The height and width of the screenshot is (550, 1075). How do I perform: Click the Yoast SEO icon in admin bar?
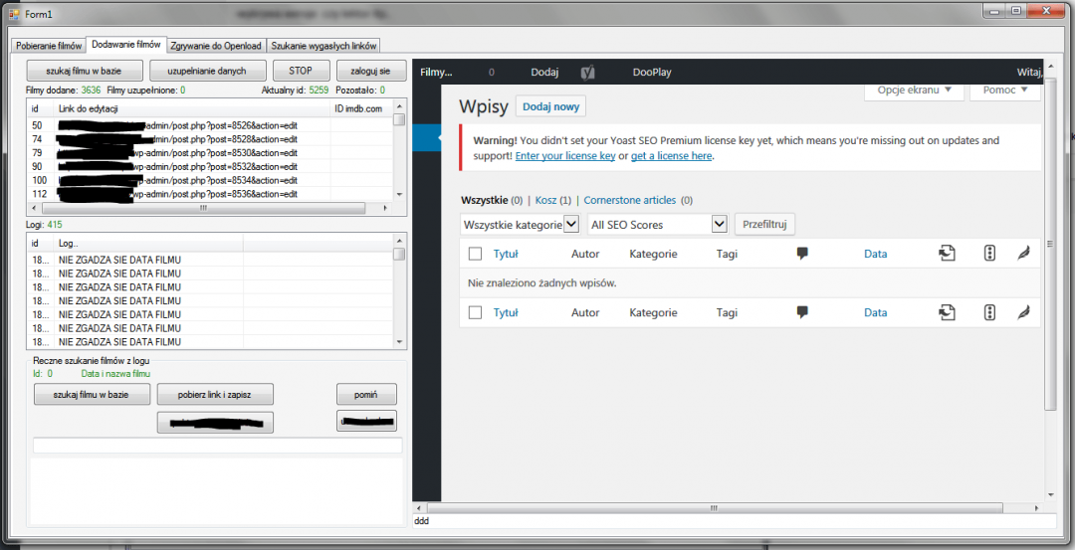pos(588,73)
